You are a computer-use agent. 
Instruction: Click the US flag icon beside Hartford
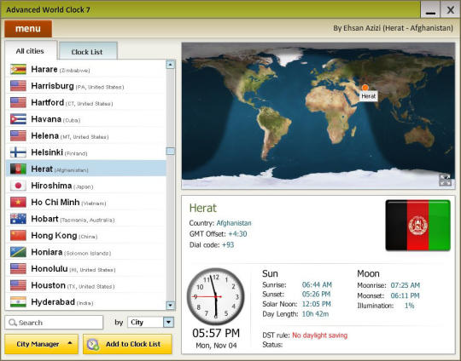click(x=18, y=103)
